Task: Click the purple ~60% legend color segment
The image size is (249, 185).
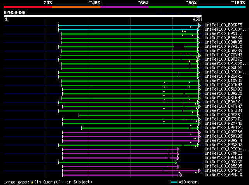Action: click(124, 7)
